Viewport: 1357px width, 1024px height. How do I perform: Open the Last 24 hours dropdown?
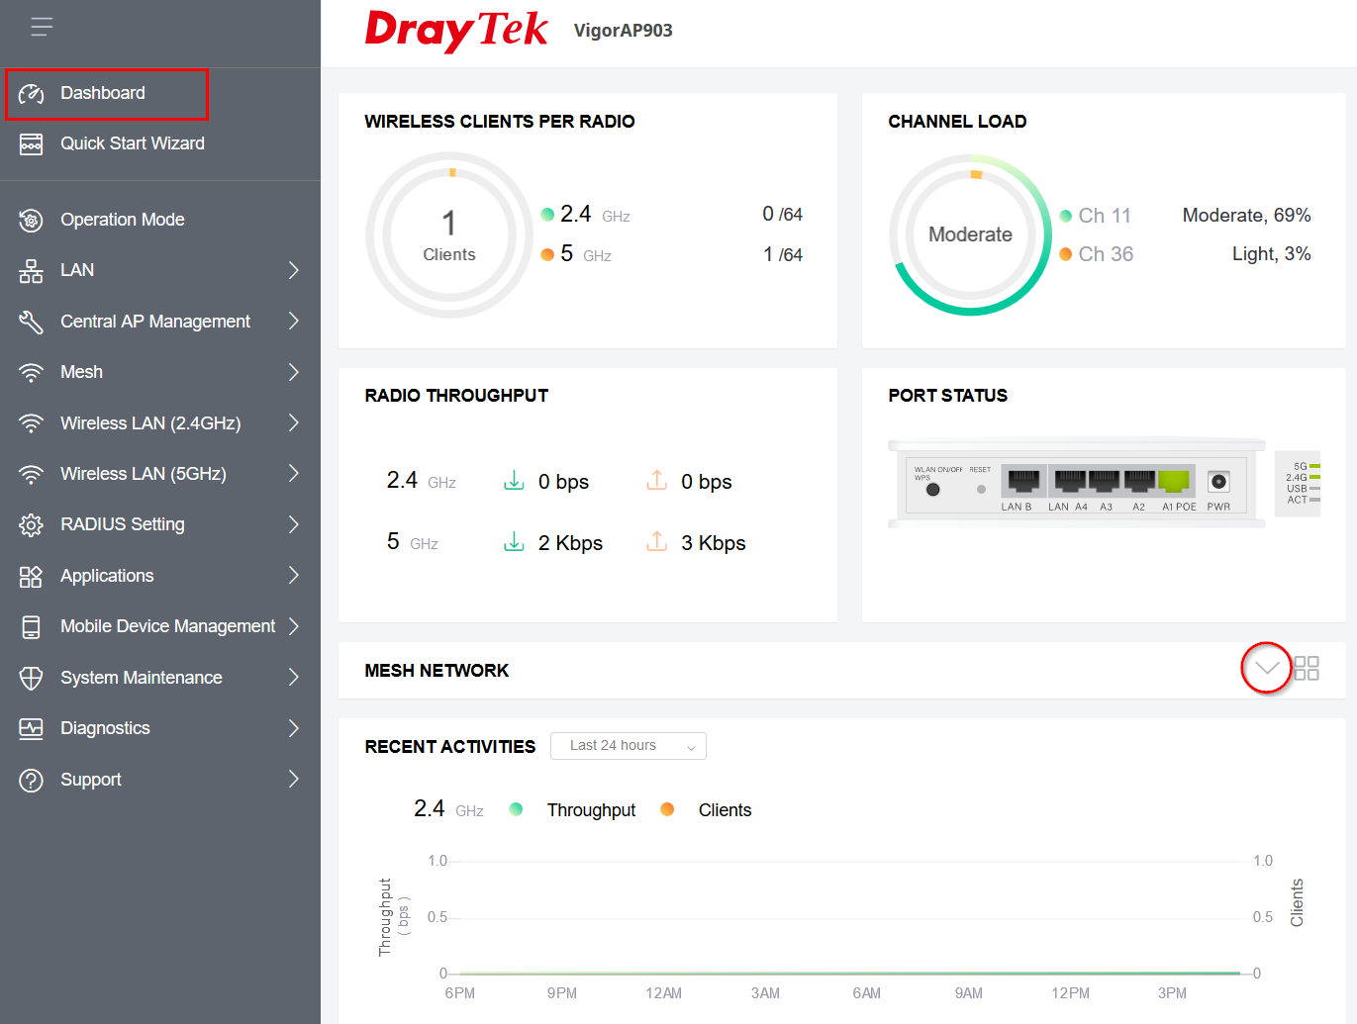pos(629,746)
